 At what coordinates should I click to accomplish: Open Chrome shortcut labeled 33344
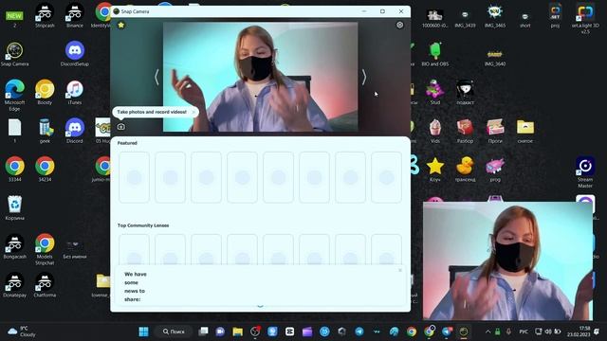(15, 170)
